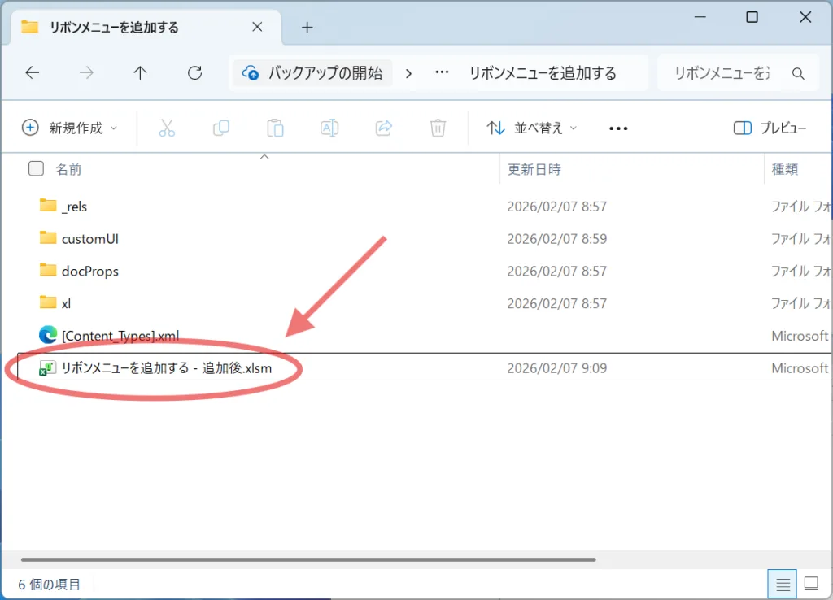
Task: Click the Rename icon in the toolbar
Action: (x=329, y=128)
